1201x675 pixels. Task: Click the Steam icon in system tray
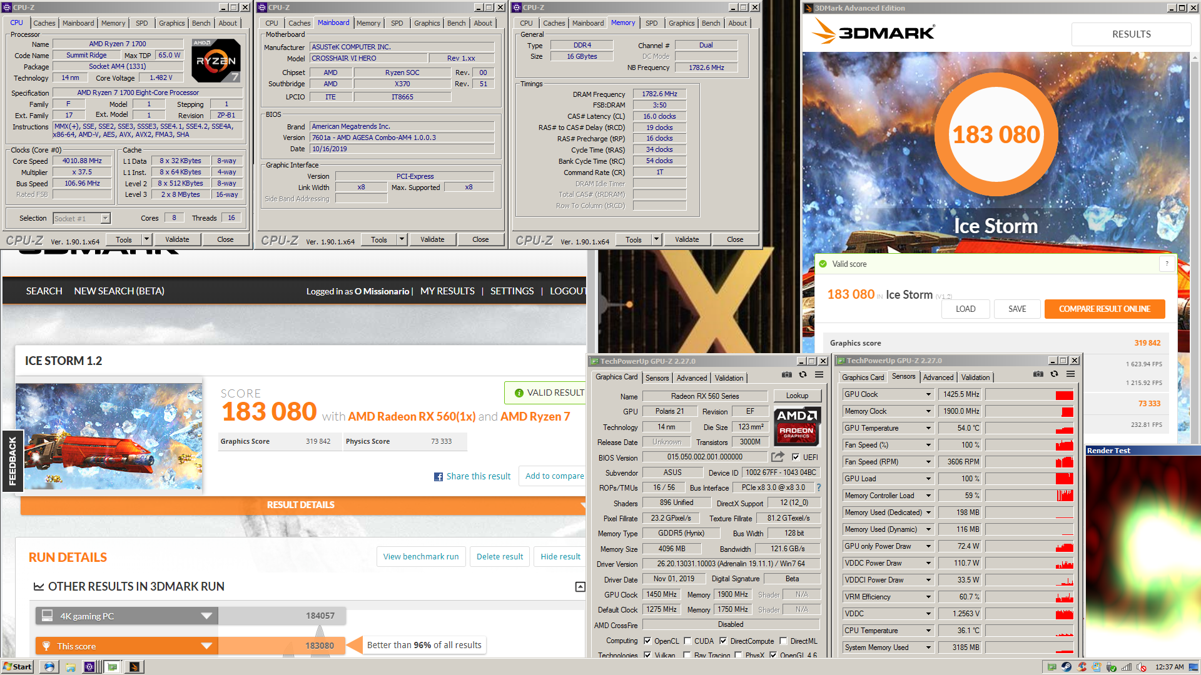coord(1066,667)
